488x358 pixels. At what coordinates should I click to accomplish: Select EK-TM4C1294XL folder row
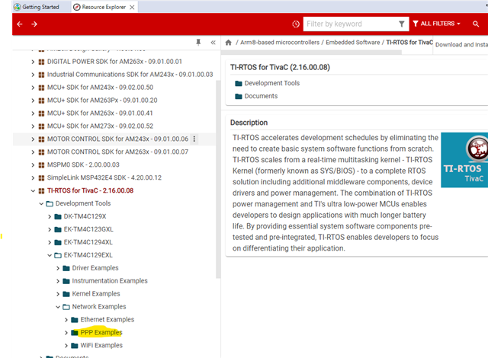point(88,242)
